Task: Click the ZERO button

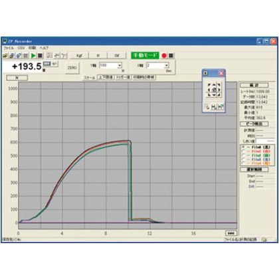Action: (72, 68)
